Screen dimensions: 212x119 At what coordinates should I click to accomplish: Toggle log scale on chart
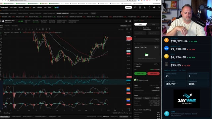pyautogui.click(x=127, y=113)
